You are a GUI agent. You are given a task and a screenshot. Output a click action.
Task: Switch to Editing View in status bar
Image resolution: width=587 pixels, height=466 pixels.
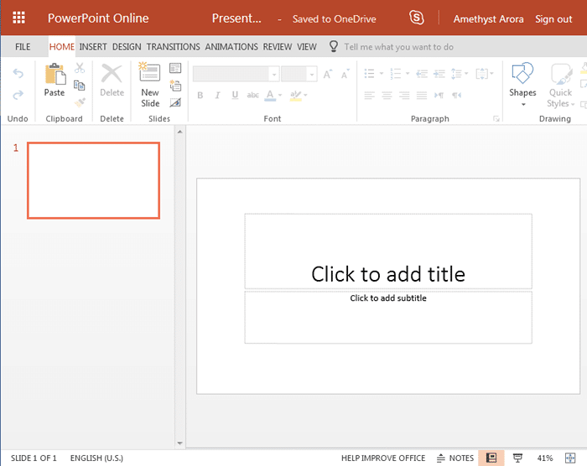tap(491, 458)
